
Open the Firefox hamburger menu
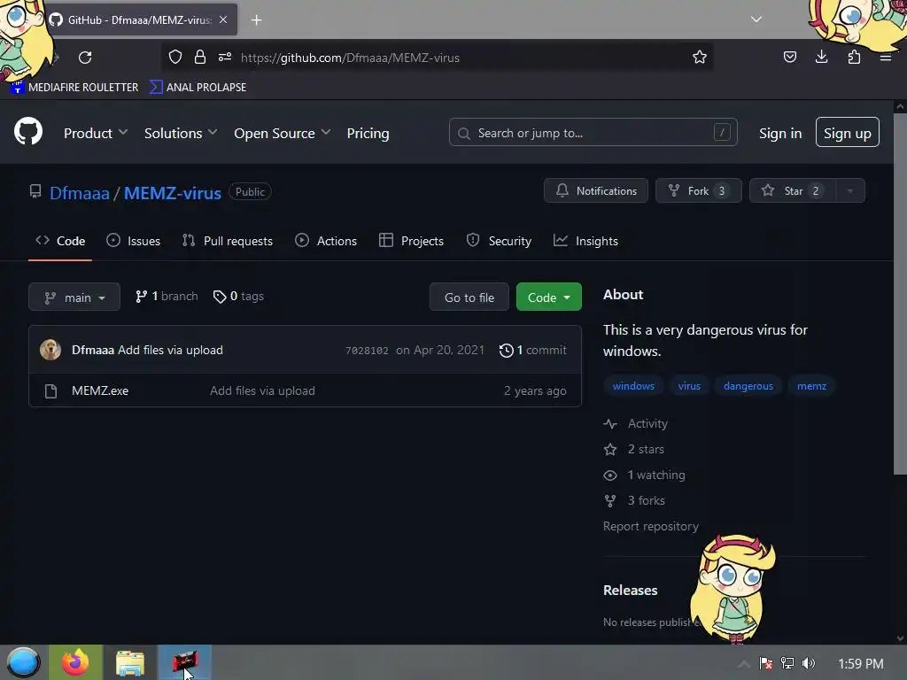[885, 57]
